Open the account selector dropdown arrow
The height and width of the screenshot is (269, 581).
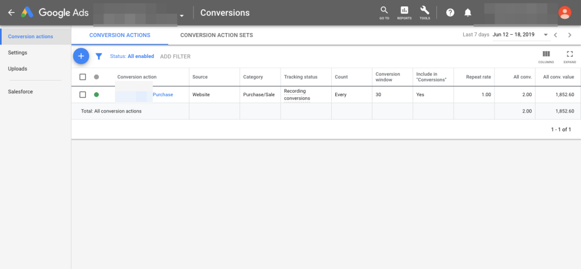[182, 16]
